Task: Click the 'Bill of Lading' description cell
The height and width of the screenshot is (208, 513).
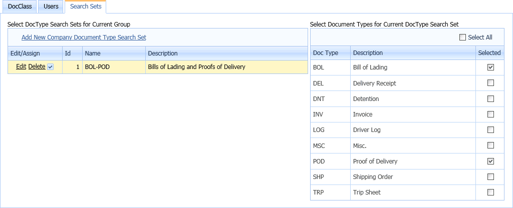Action: click(x=413, y=67)
